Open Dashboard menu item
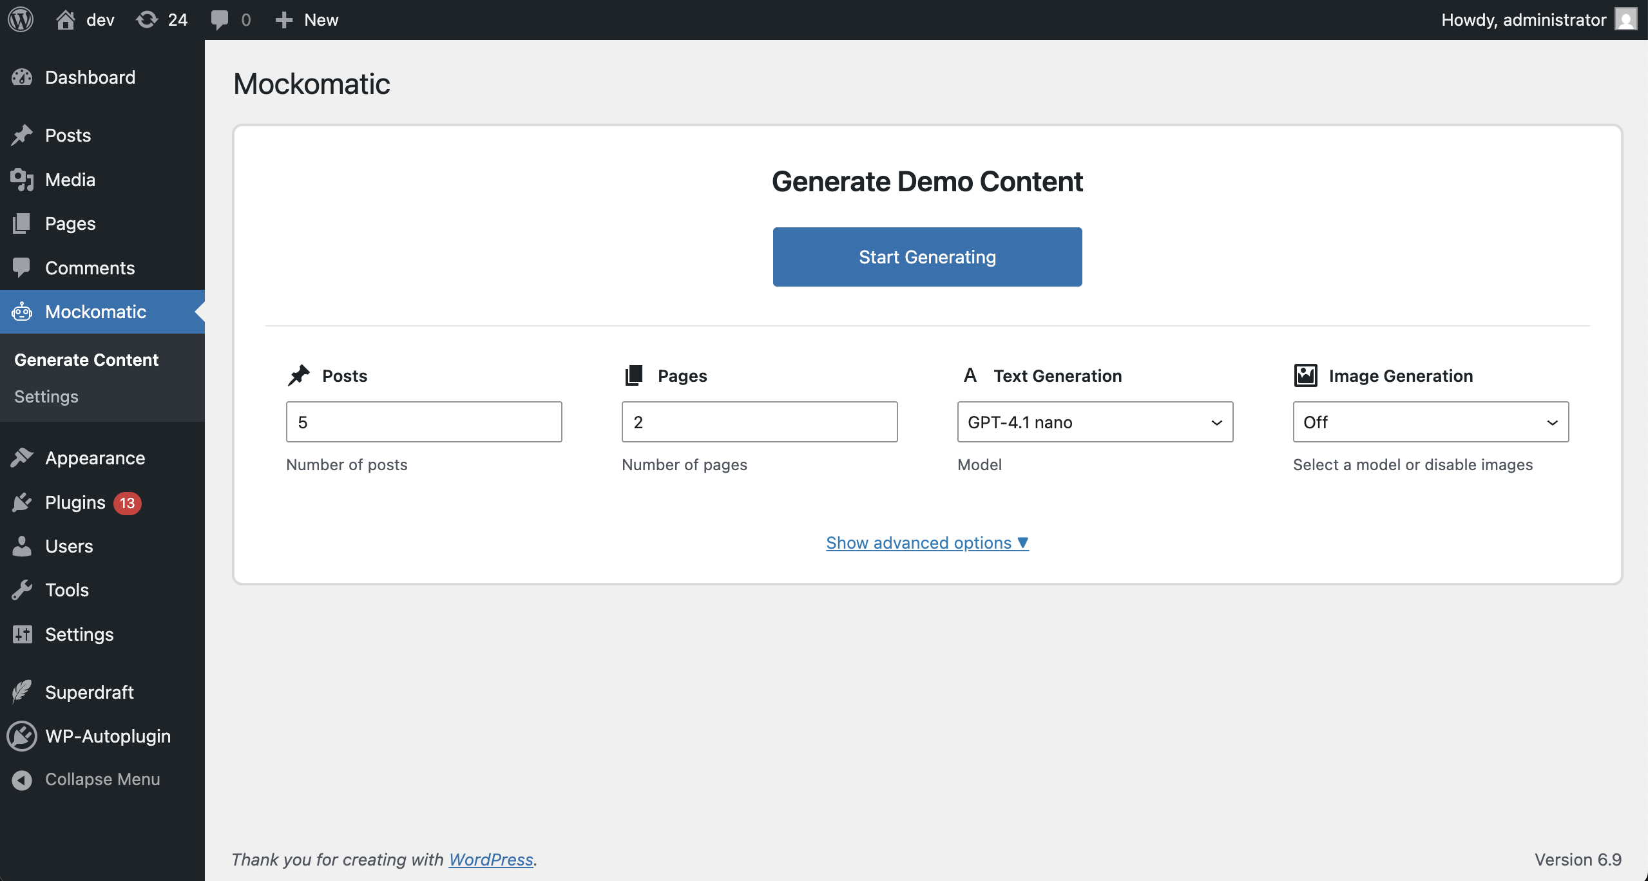 [x=102, y=77]
